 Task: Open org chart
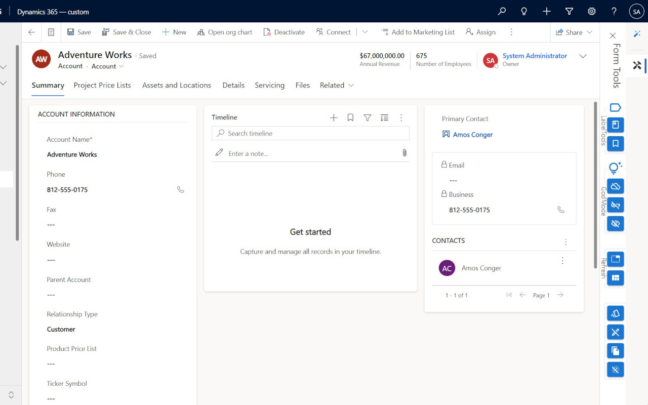click(x=225, y=32)
